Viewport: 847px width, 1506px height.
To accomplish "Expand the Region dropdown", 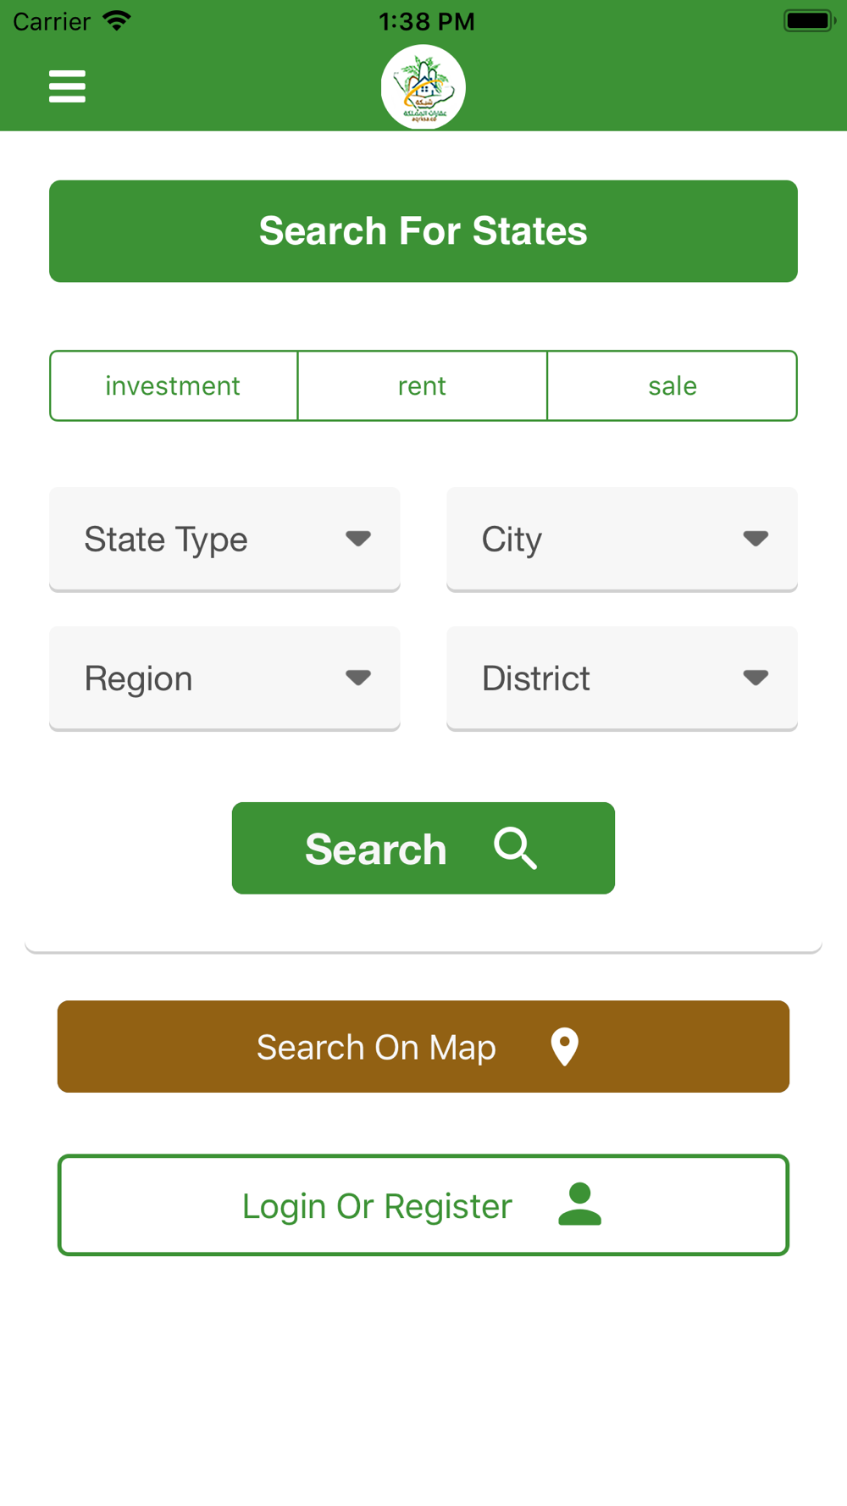I will click(x=224, y=678).
